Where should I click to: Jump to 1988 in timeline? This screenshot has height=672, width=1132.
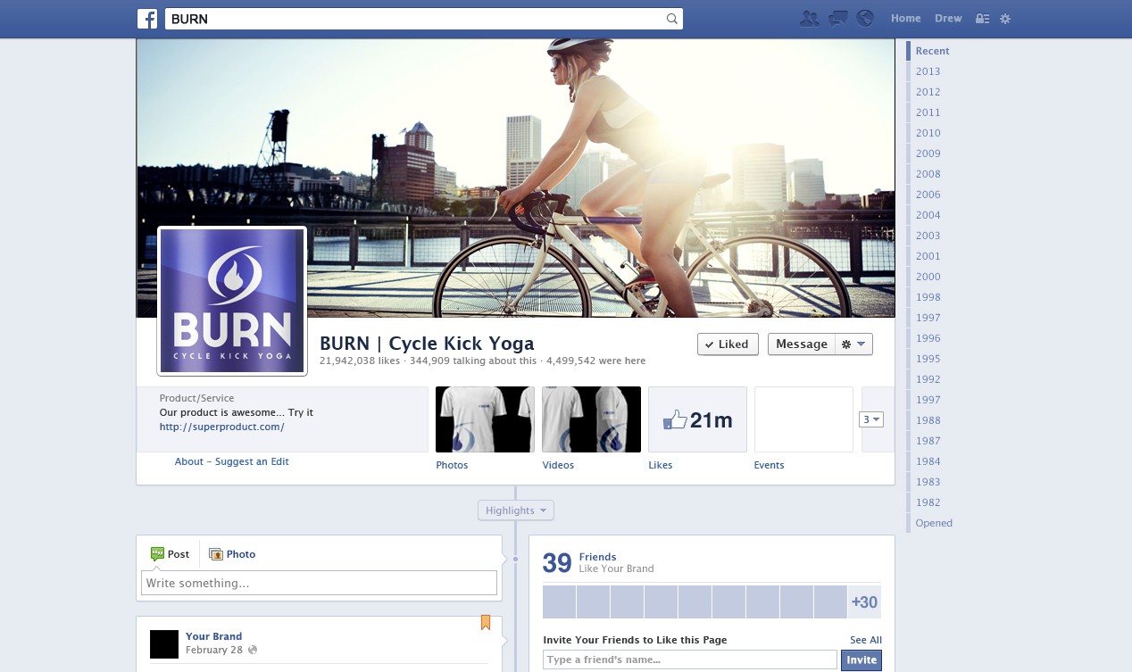928,420
